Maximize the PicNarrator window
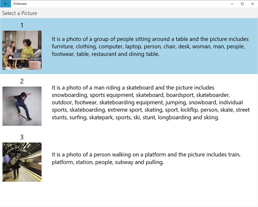This screenshot has width=258, height=207. click(242, 4)
